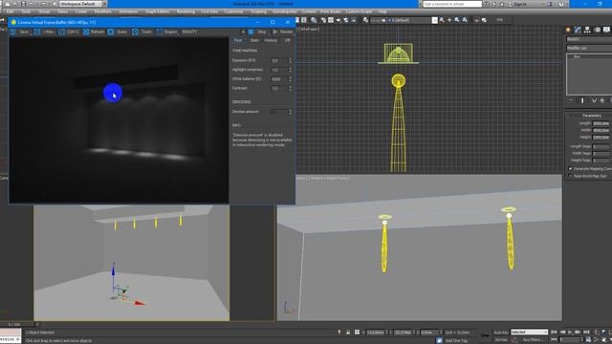Click Erase in the Corona frame buffer toolbar

[118, 32]
